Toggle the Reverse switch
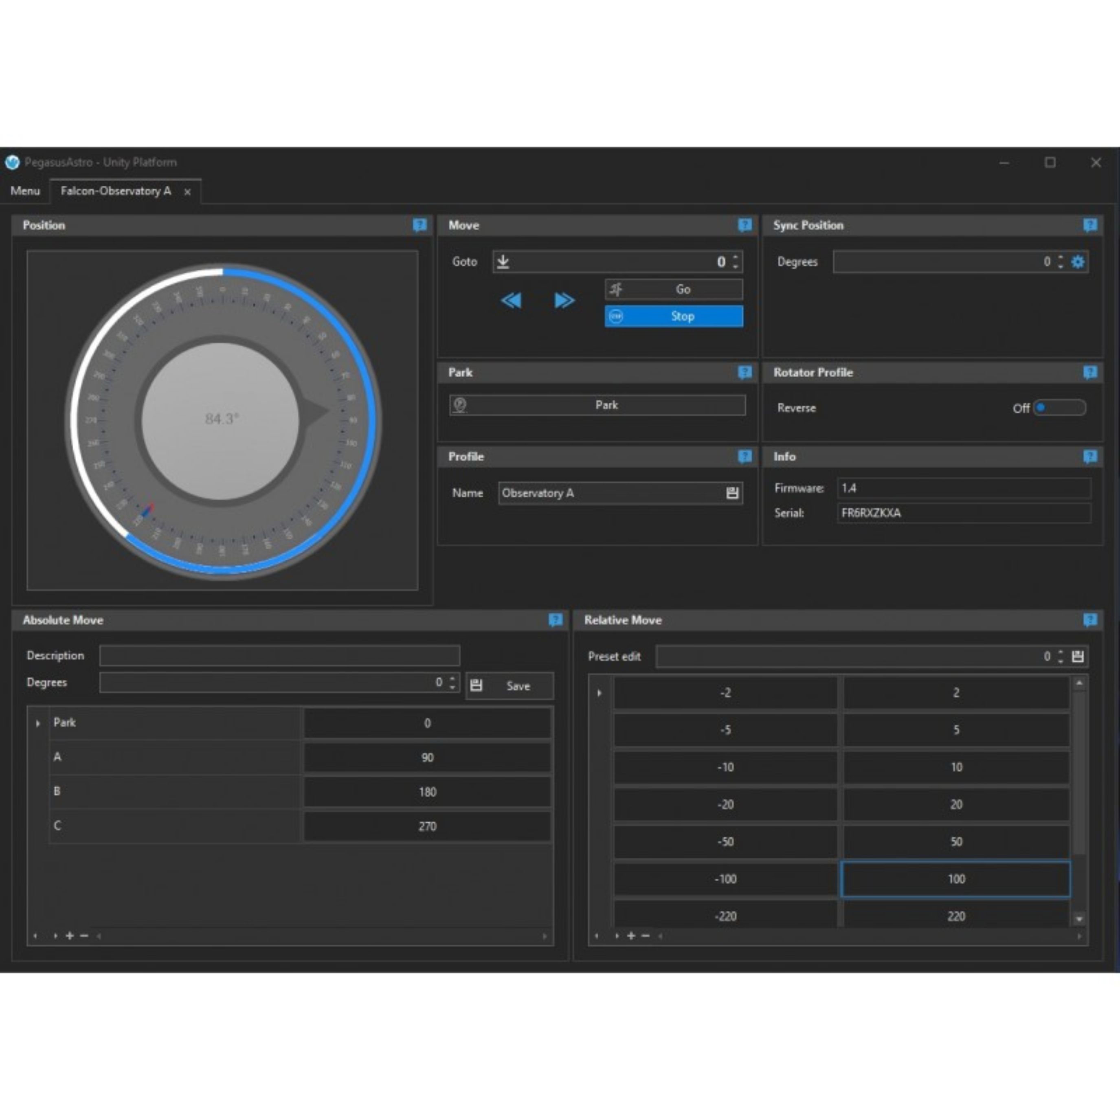This screenshot has width=1120, height=1120. [x=1060, y=408]
